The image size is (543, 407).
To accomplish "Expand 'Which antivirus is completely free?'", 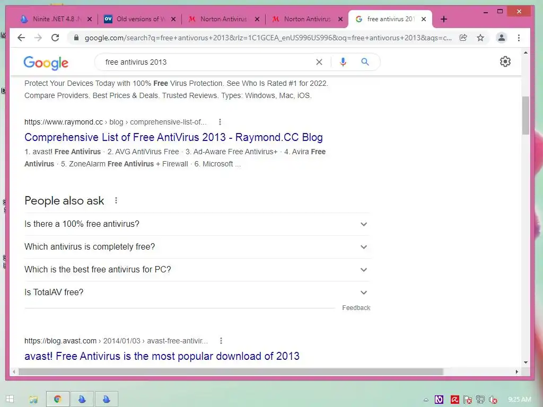I will [x=197, y=247].
